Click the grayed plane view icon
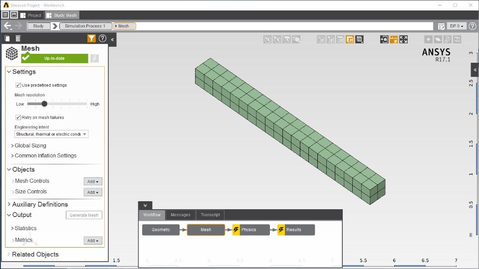The image size is (479, 269). [438, 39]
